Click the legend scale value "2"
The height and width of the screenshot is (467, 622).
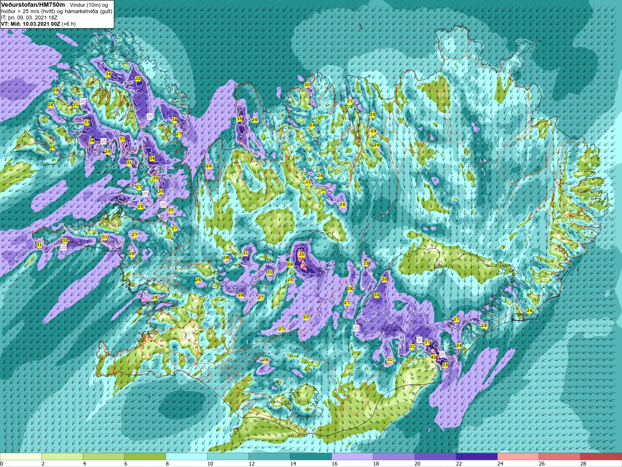pyautogui.click(x=43, y=464)
